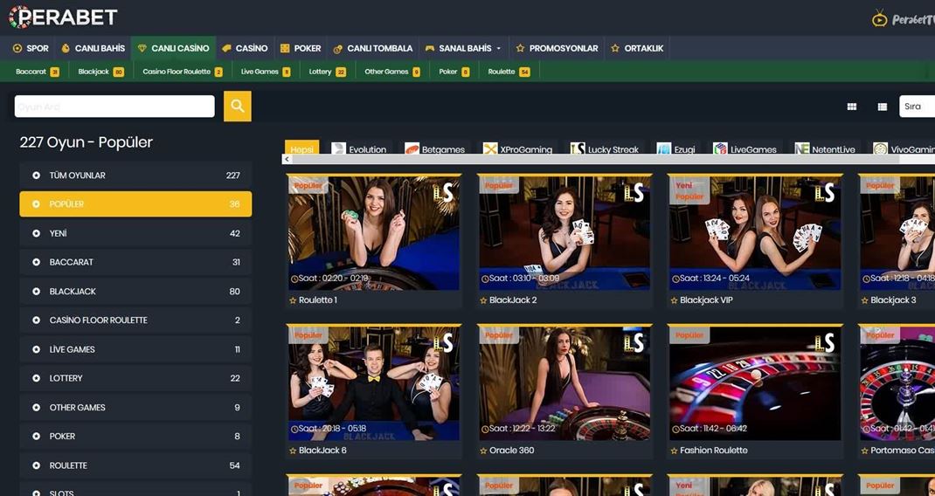Image resolution: width=935 pixels, height=496 pixels.
Task: Click Betgames provider logo icon
Action: 412,149
